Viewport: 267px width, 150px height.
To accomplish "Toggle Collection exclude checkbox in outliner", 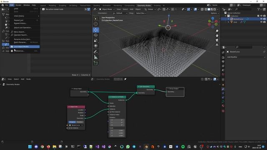I will click(x=258, y=16).
